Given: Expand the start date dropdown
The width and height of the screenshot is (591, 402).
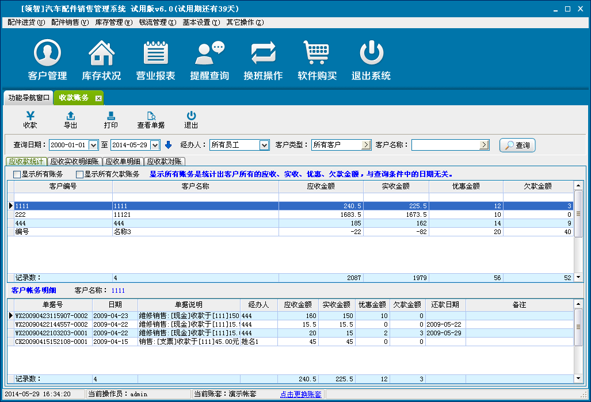Looking at the screenshot, I should (x=93, y=146).
